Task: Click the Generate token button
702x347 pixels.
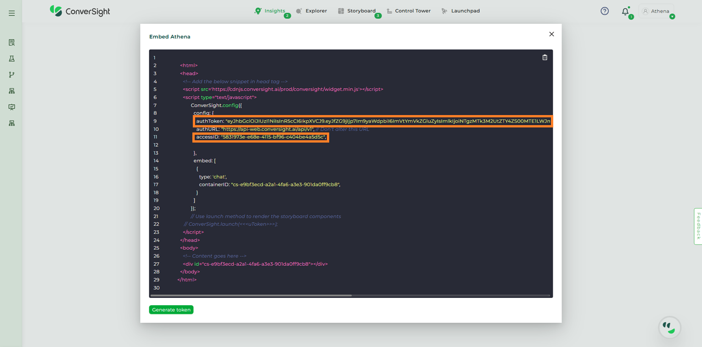Action: [x=171, y=310]
